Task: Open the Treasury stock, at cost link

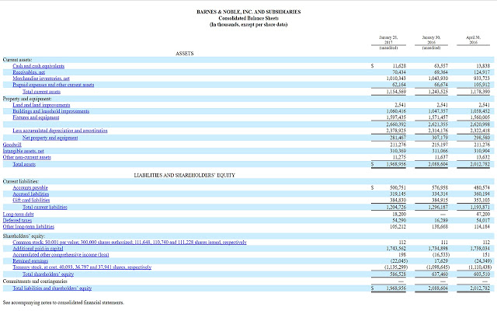Action: [82, 267]
